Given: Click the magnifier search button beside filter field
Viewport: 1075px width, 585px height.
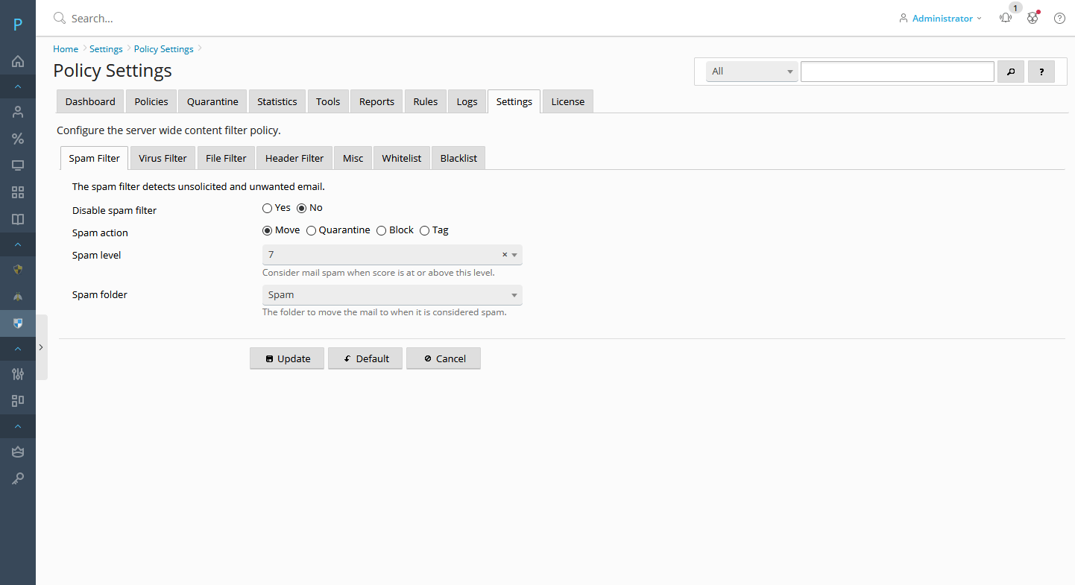Looking at the screenshot, I should click(x=1011, y=72).
